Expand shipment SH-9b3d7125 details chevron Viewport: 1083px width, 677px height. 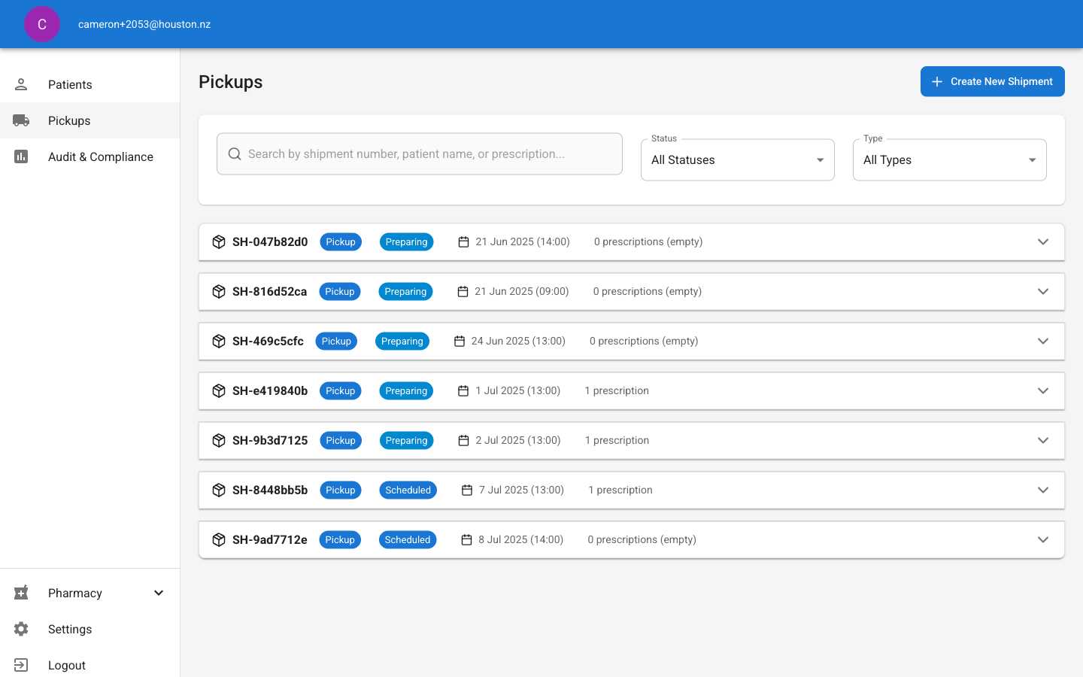(1043, 440)
